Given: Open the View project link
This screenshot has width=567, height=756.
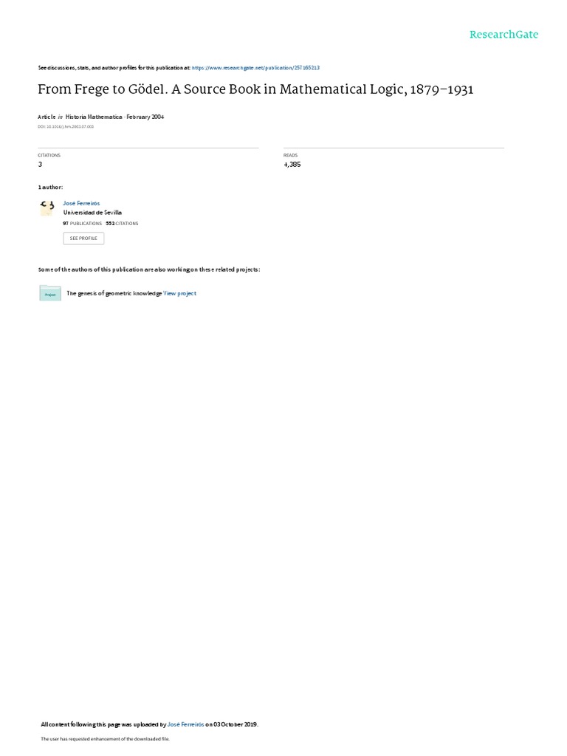Looking at the screenshot, I should coord(180,293).
